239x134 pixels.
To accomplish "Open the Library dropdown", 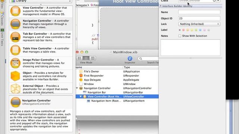I will coord(41,1).
